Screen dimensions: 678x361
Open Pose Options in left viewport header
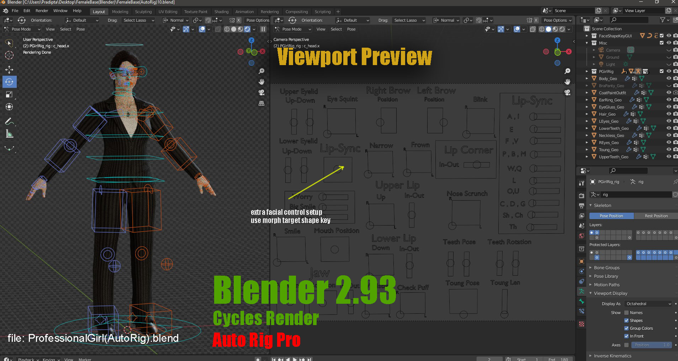pos(258,20)
